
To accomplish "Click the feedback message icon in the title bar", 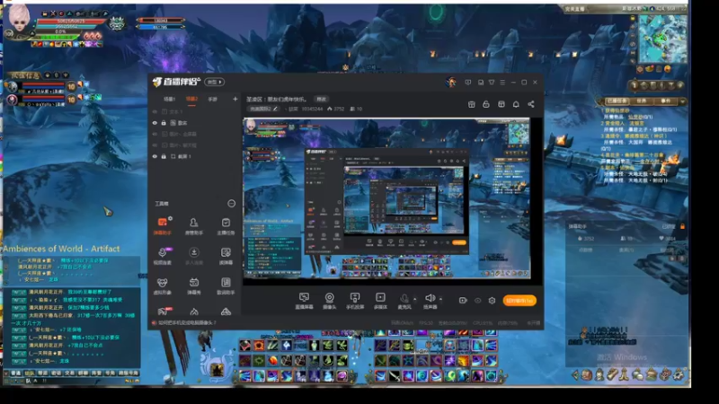I will click(467, 83).
